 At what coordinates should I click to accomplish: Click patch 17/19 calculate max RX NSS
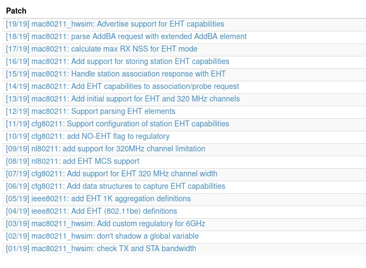tap(102, 49)
